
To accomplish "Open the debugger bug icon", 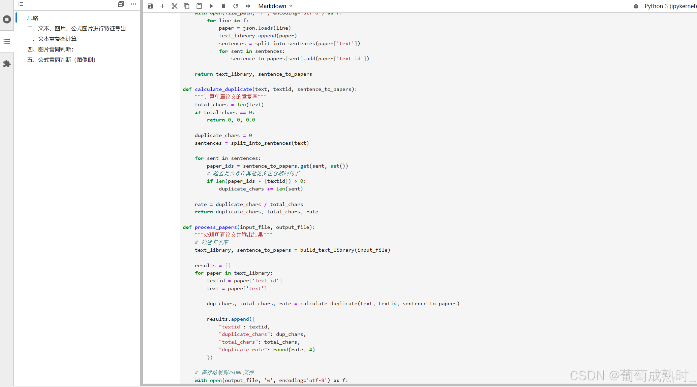I will click(636, 6).
